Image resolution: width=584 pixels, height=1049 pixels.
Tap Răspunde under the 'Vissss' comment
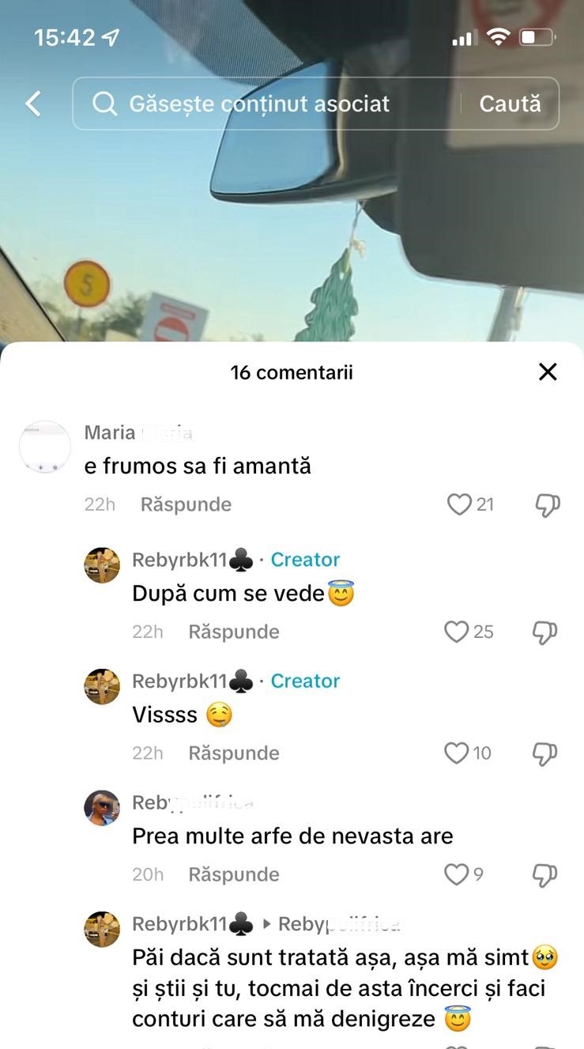[x=234, y=753]
